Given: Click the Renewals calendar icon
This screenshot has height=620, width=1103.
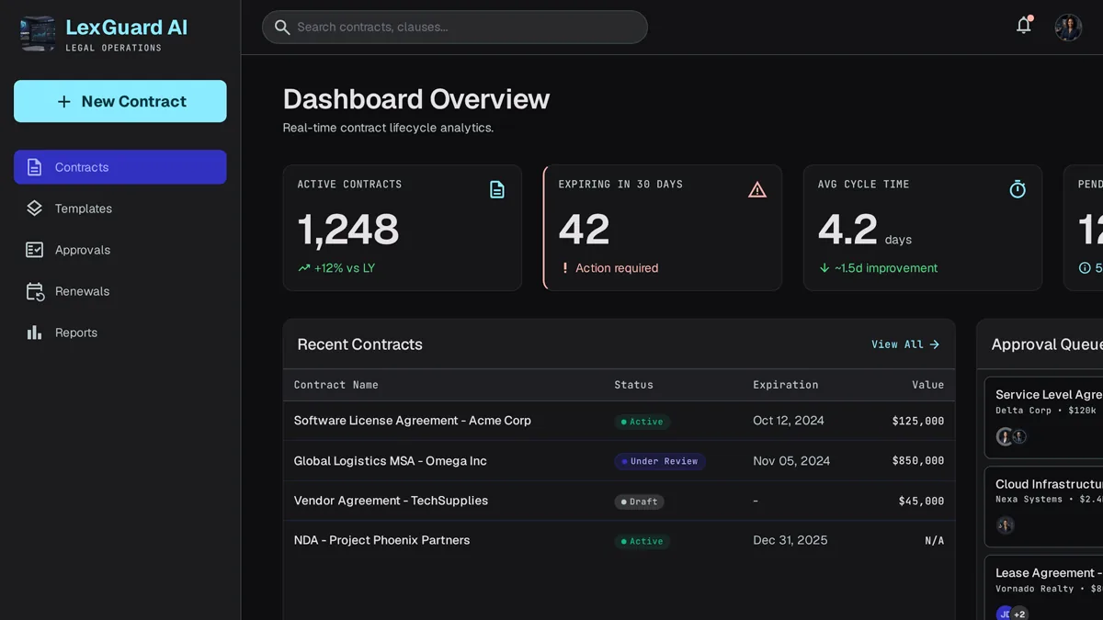Looking at the screenshot, I should [35, 292].
